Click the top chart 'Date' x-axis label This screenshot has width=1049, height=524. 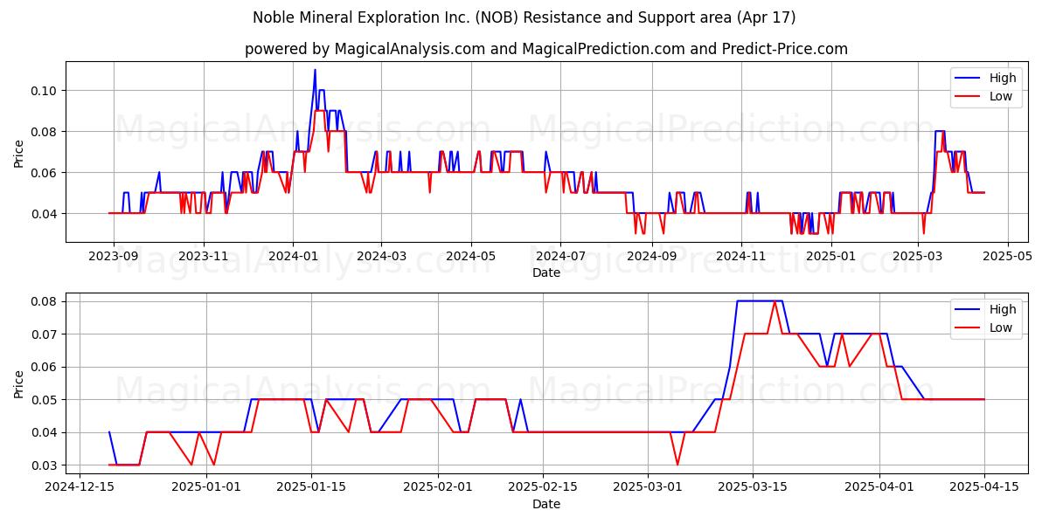[x=546, y=272]
